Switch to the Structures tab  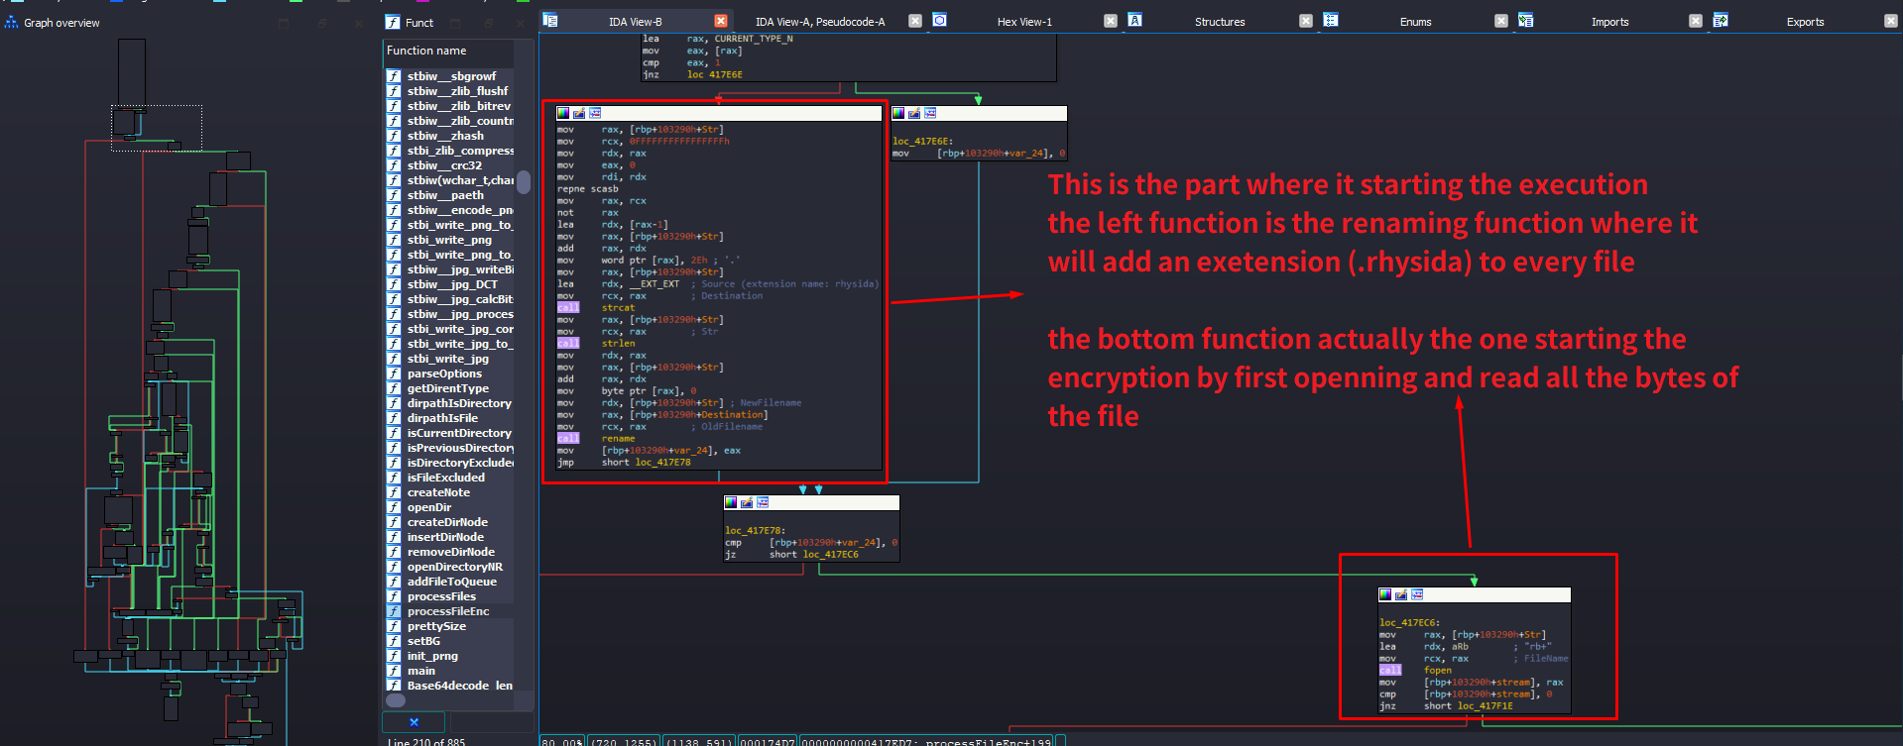tap(1220, 22)
